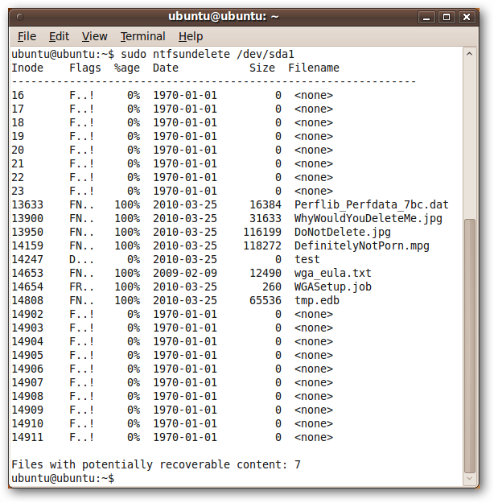Close the terminal window
Image resolution: width=494 pixels, height=503 pixels.
pos(467,17)
